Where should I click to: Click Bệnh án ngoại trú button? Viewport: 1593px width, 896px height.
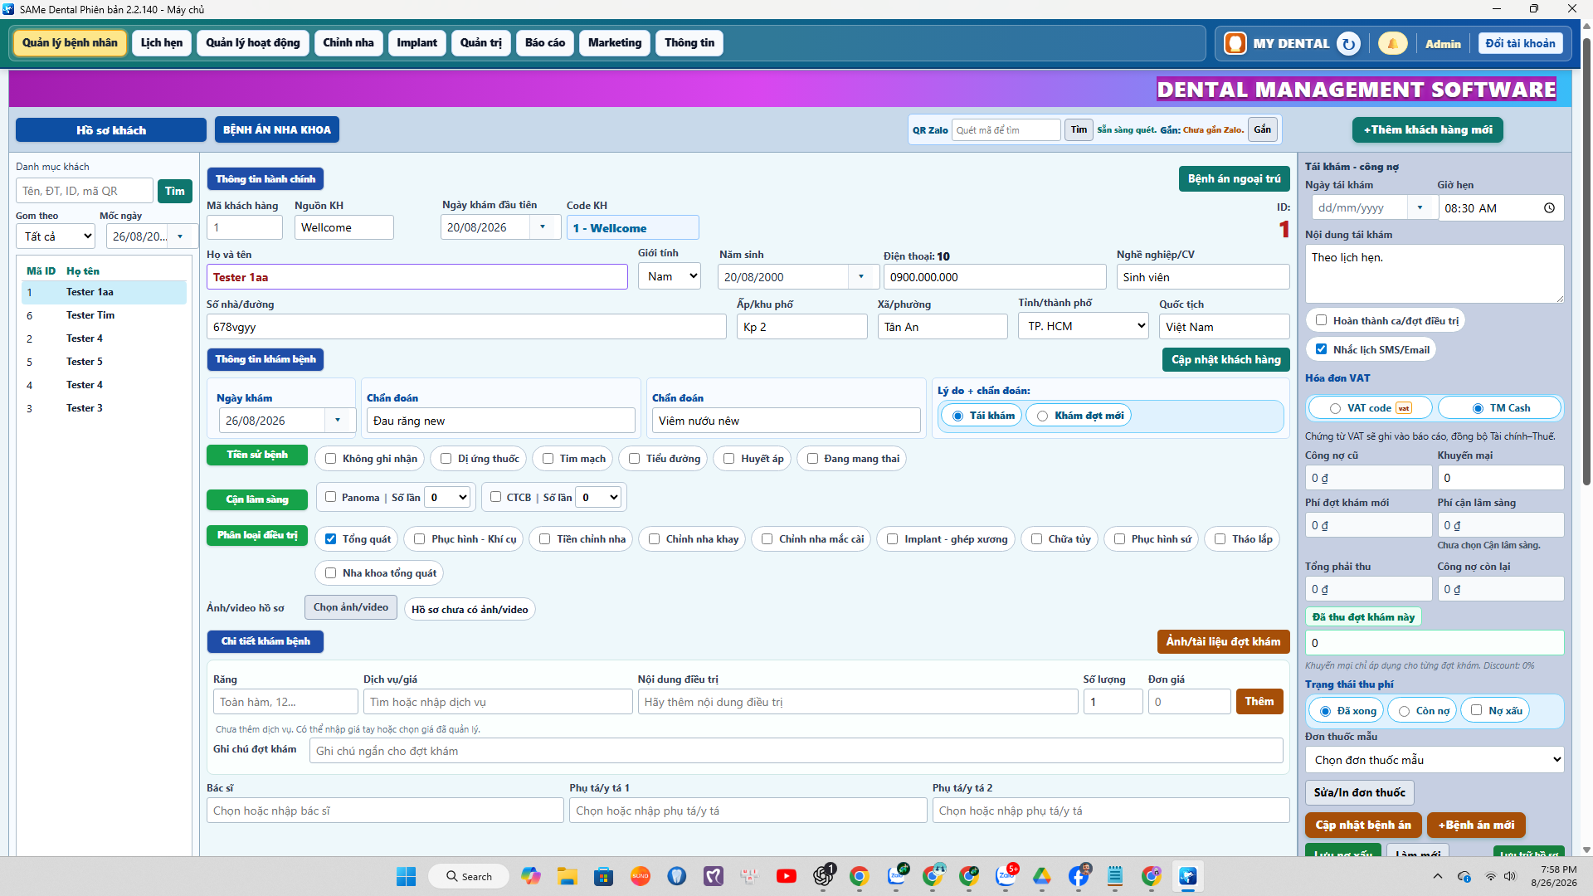(x=1235, y=179)
